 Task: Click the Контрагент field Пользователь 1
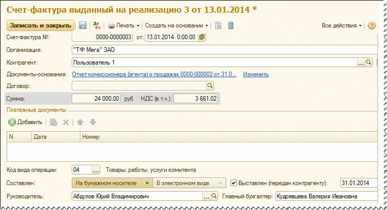(215, 63)
